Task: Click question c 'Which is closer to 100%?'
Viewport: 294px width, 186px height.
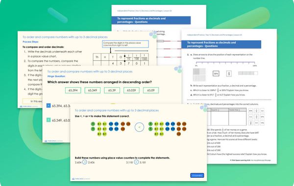Action: pyautogui.click(x=221, y=90)
